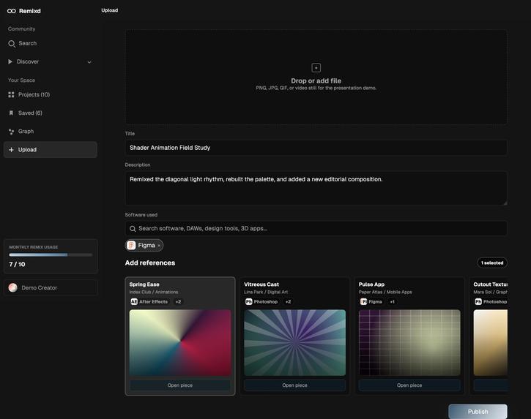Expand the Discover section chevron
531x419 pixels.
[89, 62]
